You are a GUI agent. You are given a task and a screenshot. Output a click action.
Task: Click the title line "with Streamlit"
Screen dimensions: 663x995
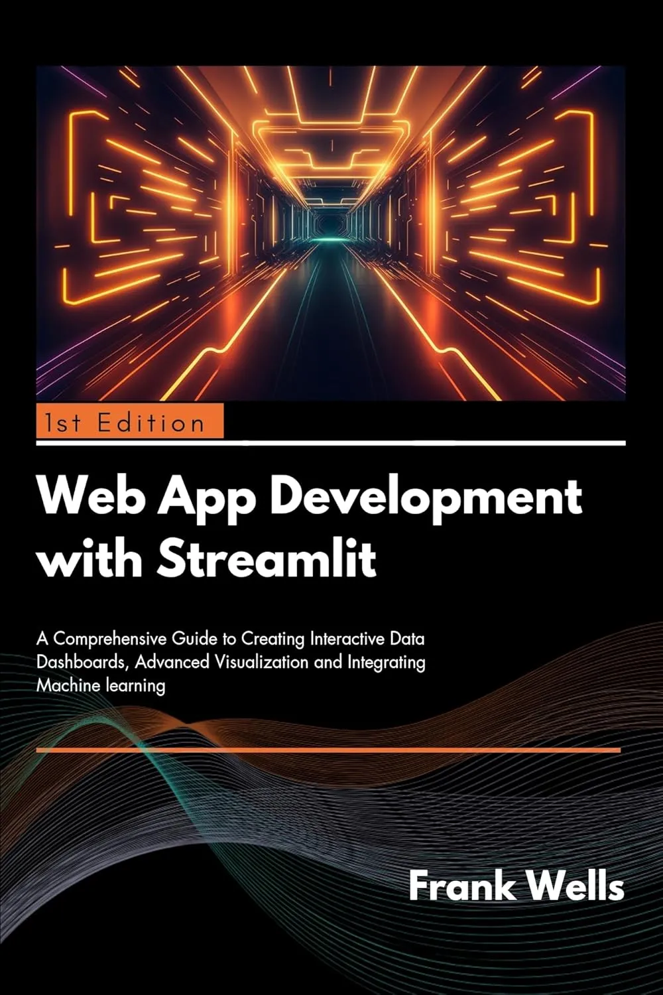click(x=207, y=559)
